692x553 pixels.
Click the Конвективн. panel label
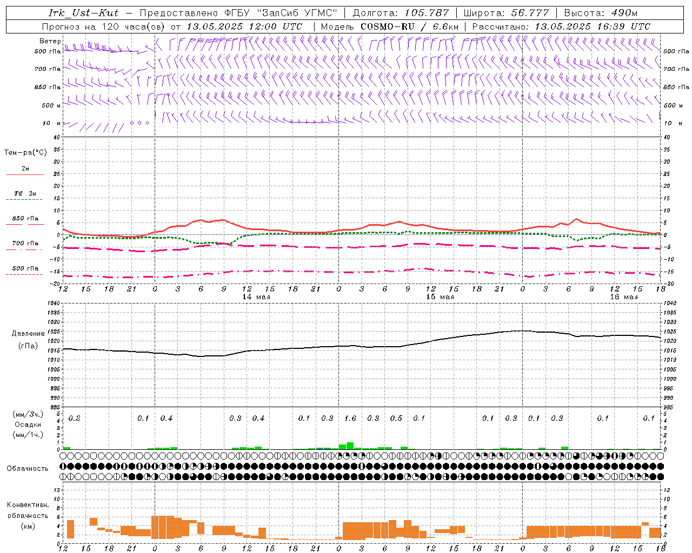point(28,505)
